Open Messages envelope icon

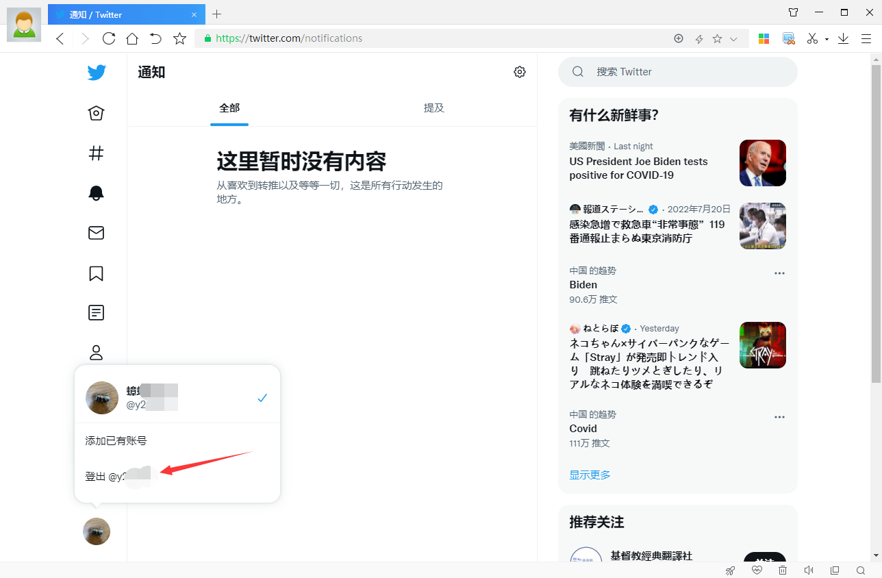97,233
